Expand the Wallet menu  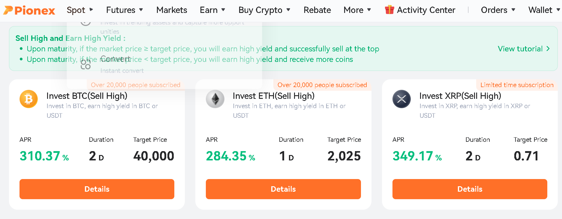point(544,10)
